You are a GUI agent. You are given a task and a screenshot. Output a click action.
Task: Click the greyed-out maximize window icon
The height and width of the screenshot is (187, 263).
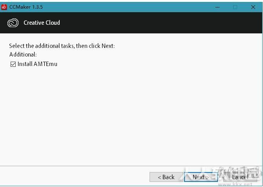click(x=235, y=7)
